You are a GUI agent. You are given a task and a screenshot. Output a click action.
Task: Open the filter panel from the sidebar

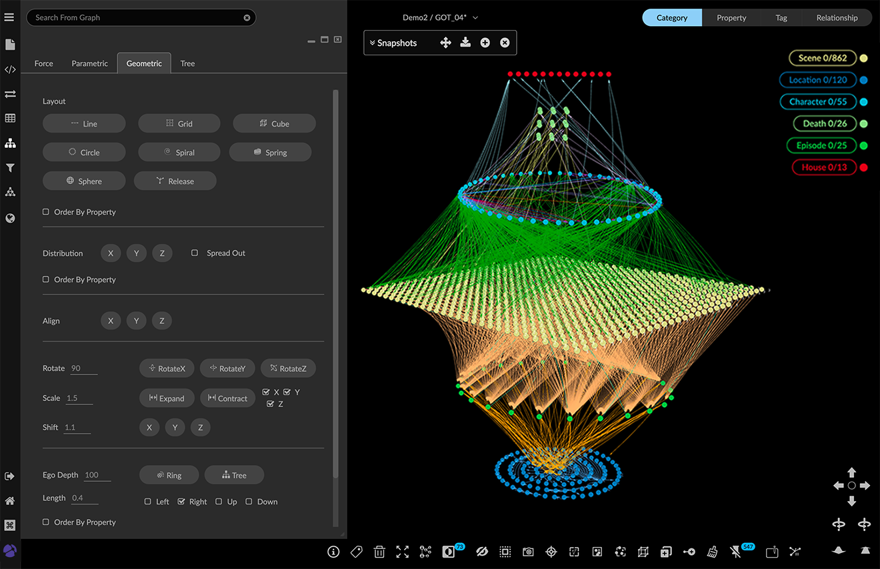pos(10,168)
